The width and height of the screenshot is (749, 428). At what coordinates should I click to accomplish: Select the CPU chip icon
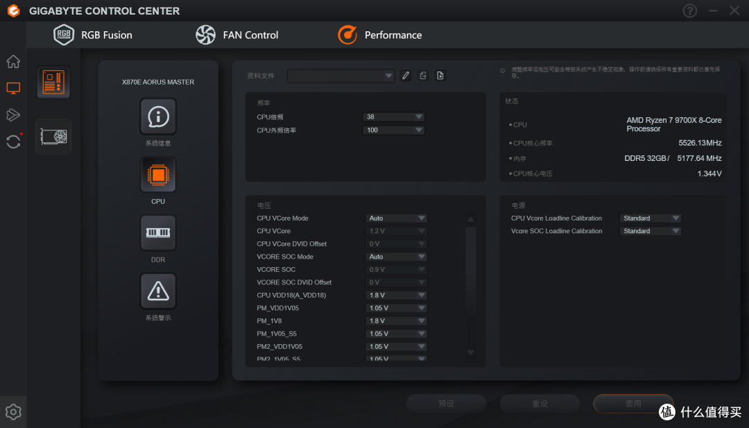click(158, 175)
